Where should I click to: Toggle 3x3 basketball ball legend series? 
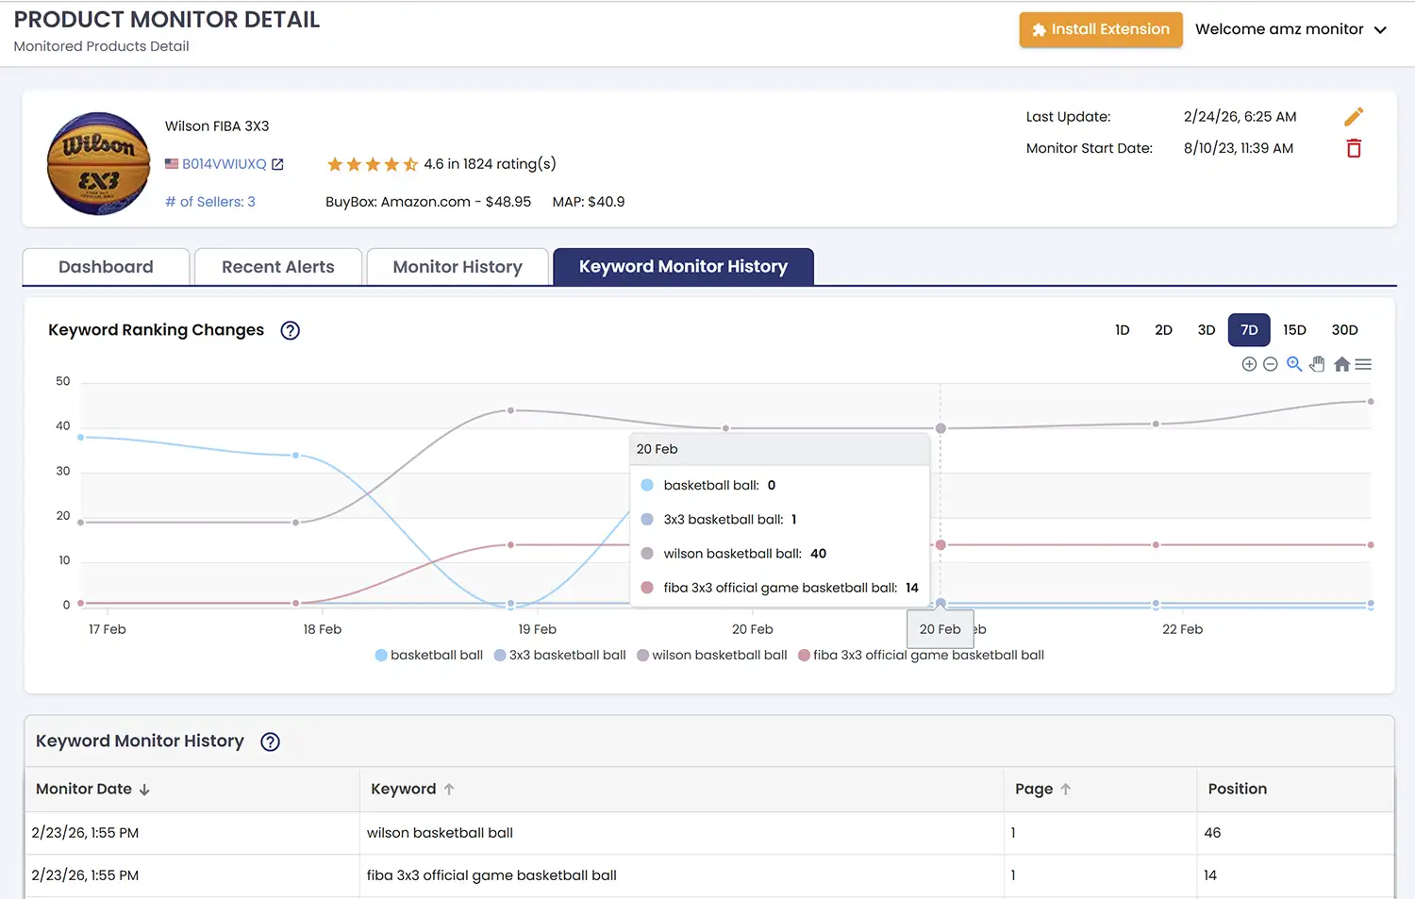[x=560, y=655]
